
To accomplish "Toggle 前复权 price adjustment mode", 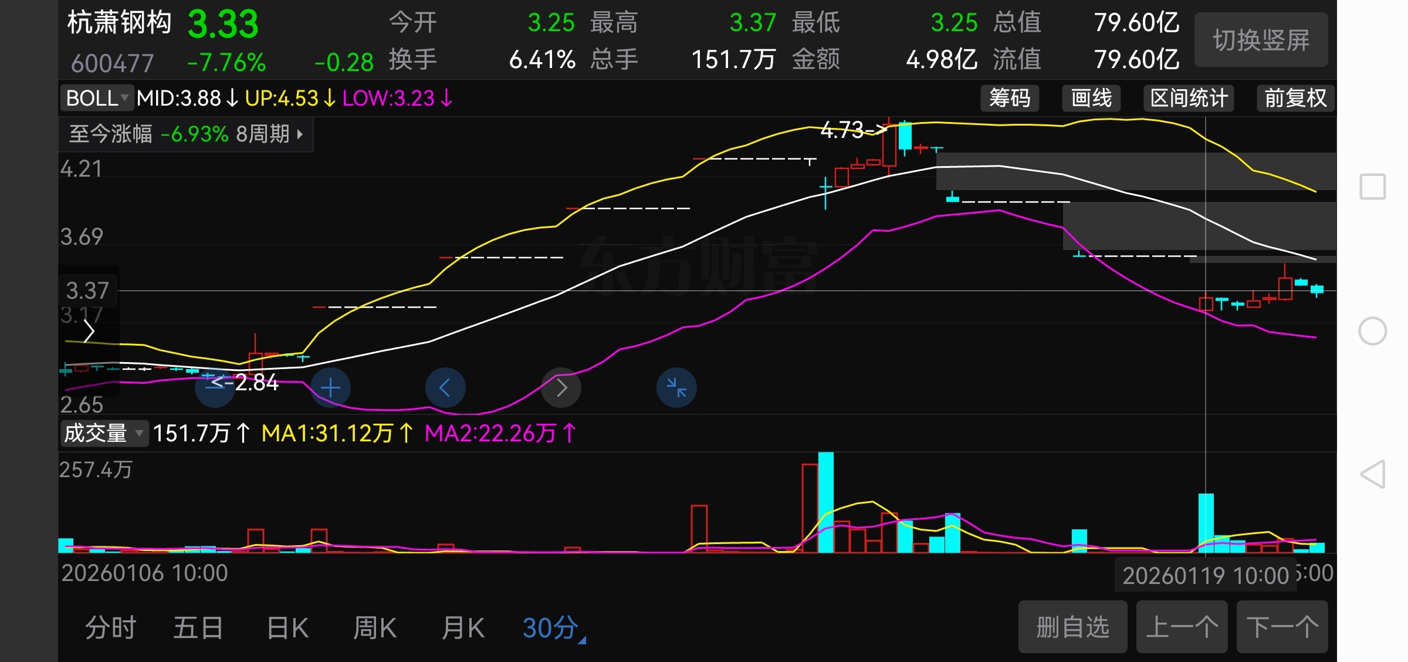I will [x=1295, y=98].
